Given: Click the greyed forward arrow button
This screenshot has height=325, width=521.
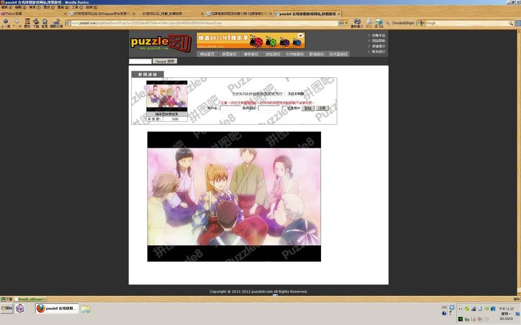Looking at the screenshot, I should (x=17, y=23).
